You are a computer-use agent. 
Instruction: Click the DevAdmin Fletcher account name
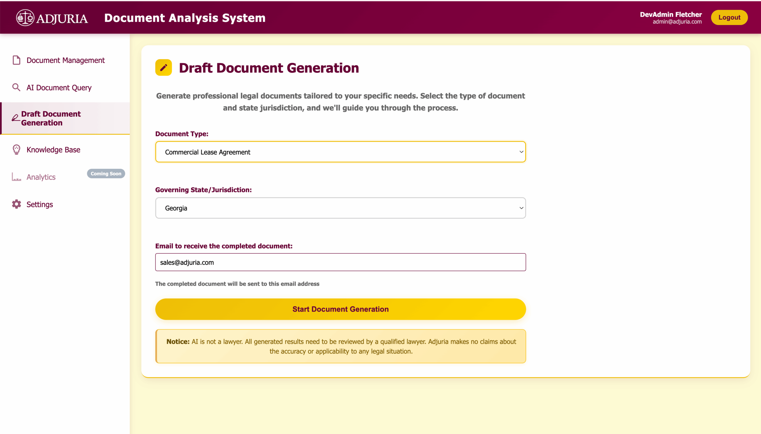[671, 14]
